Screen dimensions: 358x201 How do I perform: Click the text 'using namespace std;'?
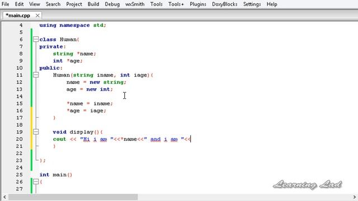[x=73, y=25]
